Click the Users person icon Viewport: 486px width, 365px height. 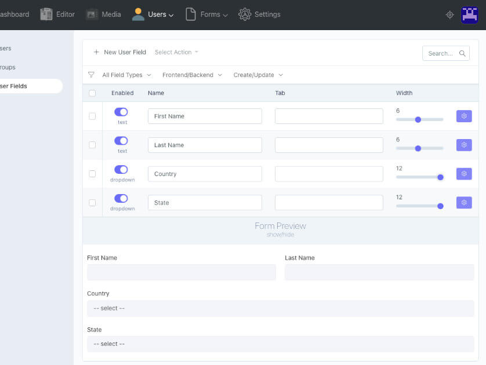(138, 14)
